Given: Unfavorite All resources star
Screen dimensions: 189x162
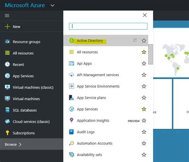Looking at the screenshot, I should pos(144,52).
